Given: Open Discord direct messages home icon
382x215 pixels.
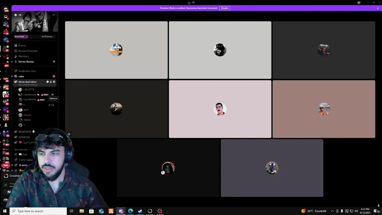Looking at the screenshot, I should point(6,9).
